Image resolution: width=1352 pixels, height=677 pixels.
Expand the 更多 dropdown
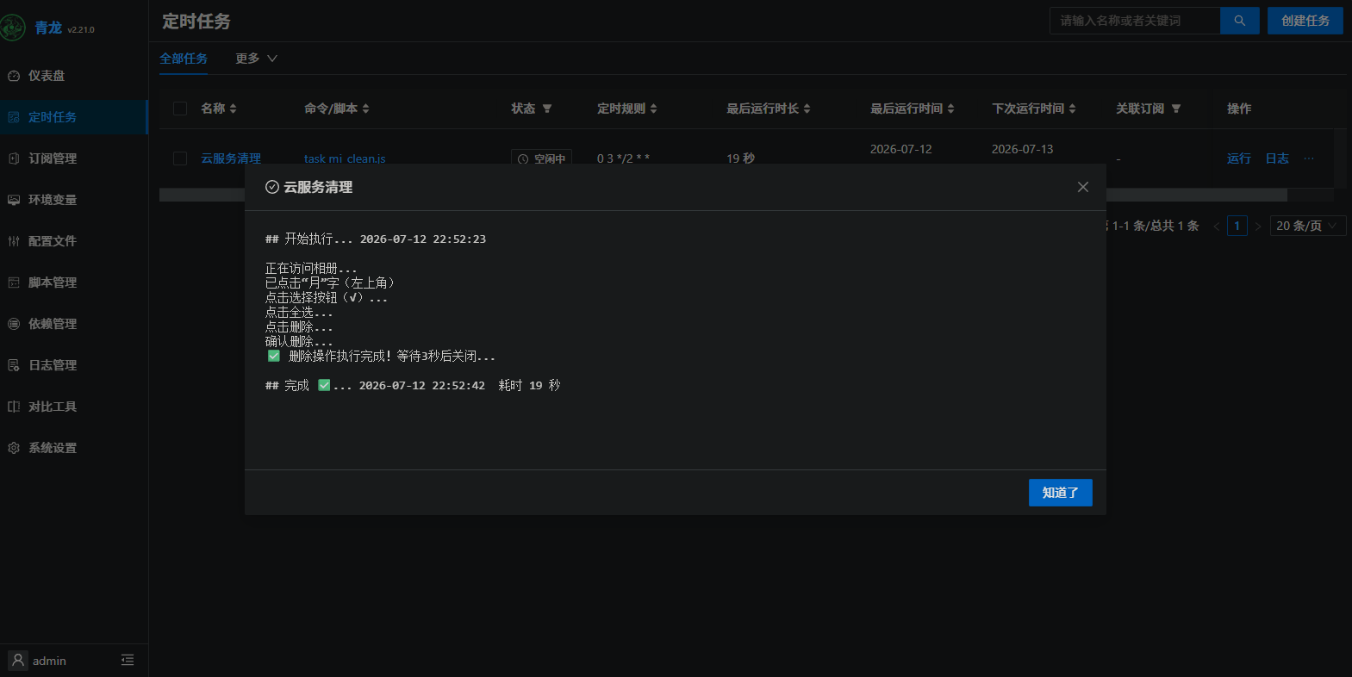(256, 59)
